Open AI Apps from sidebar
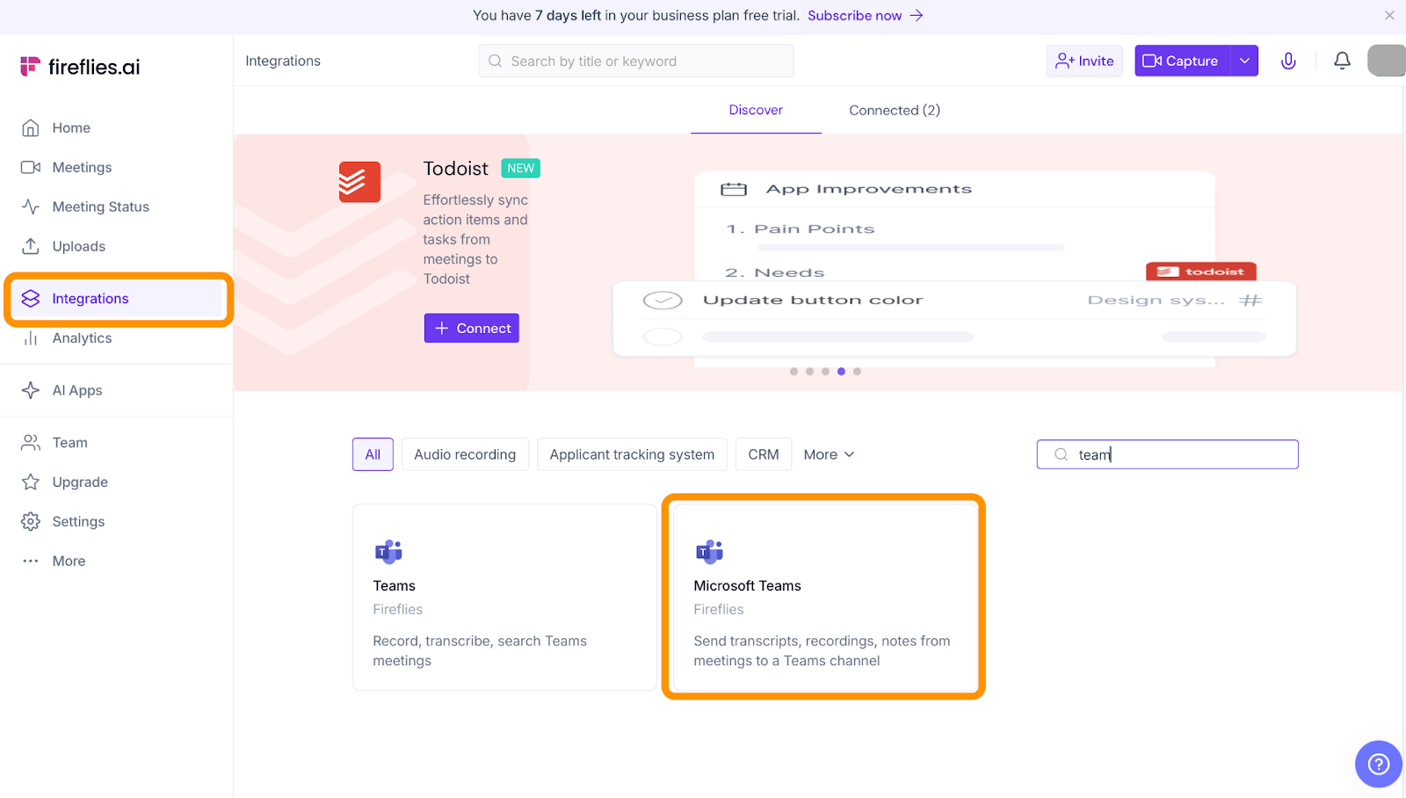 (76, 390)
